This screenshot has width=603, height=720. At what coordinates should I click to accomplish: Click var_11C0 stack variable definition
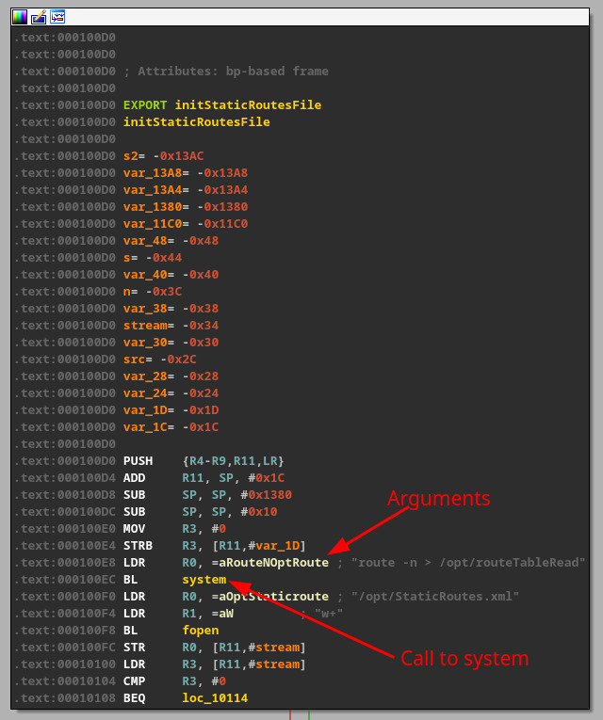pos(186,224)
